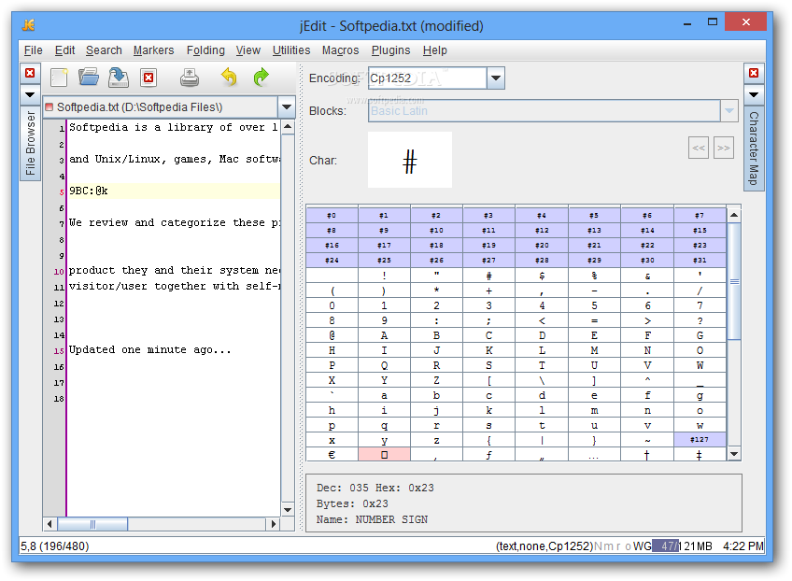
Task: Open the Folding menu
Action: (x=205, y=50)
